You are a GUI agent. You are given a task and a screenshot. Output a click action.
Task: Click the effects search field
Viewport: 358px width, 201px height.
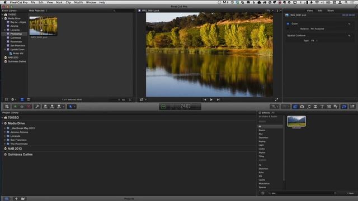(302, 193)
